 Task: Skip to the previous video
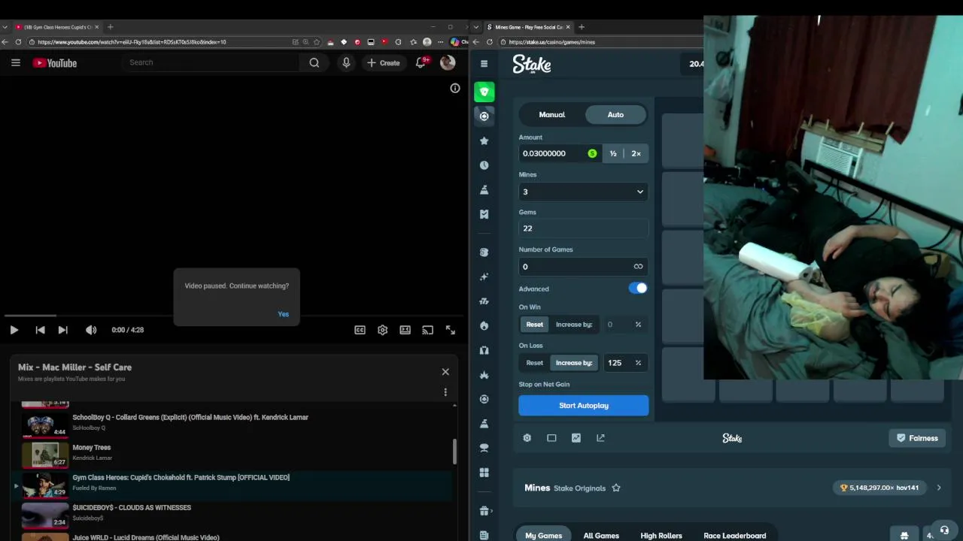pyautogui.click(x=40, y=330)
